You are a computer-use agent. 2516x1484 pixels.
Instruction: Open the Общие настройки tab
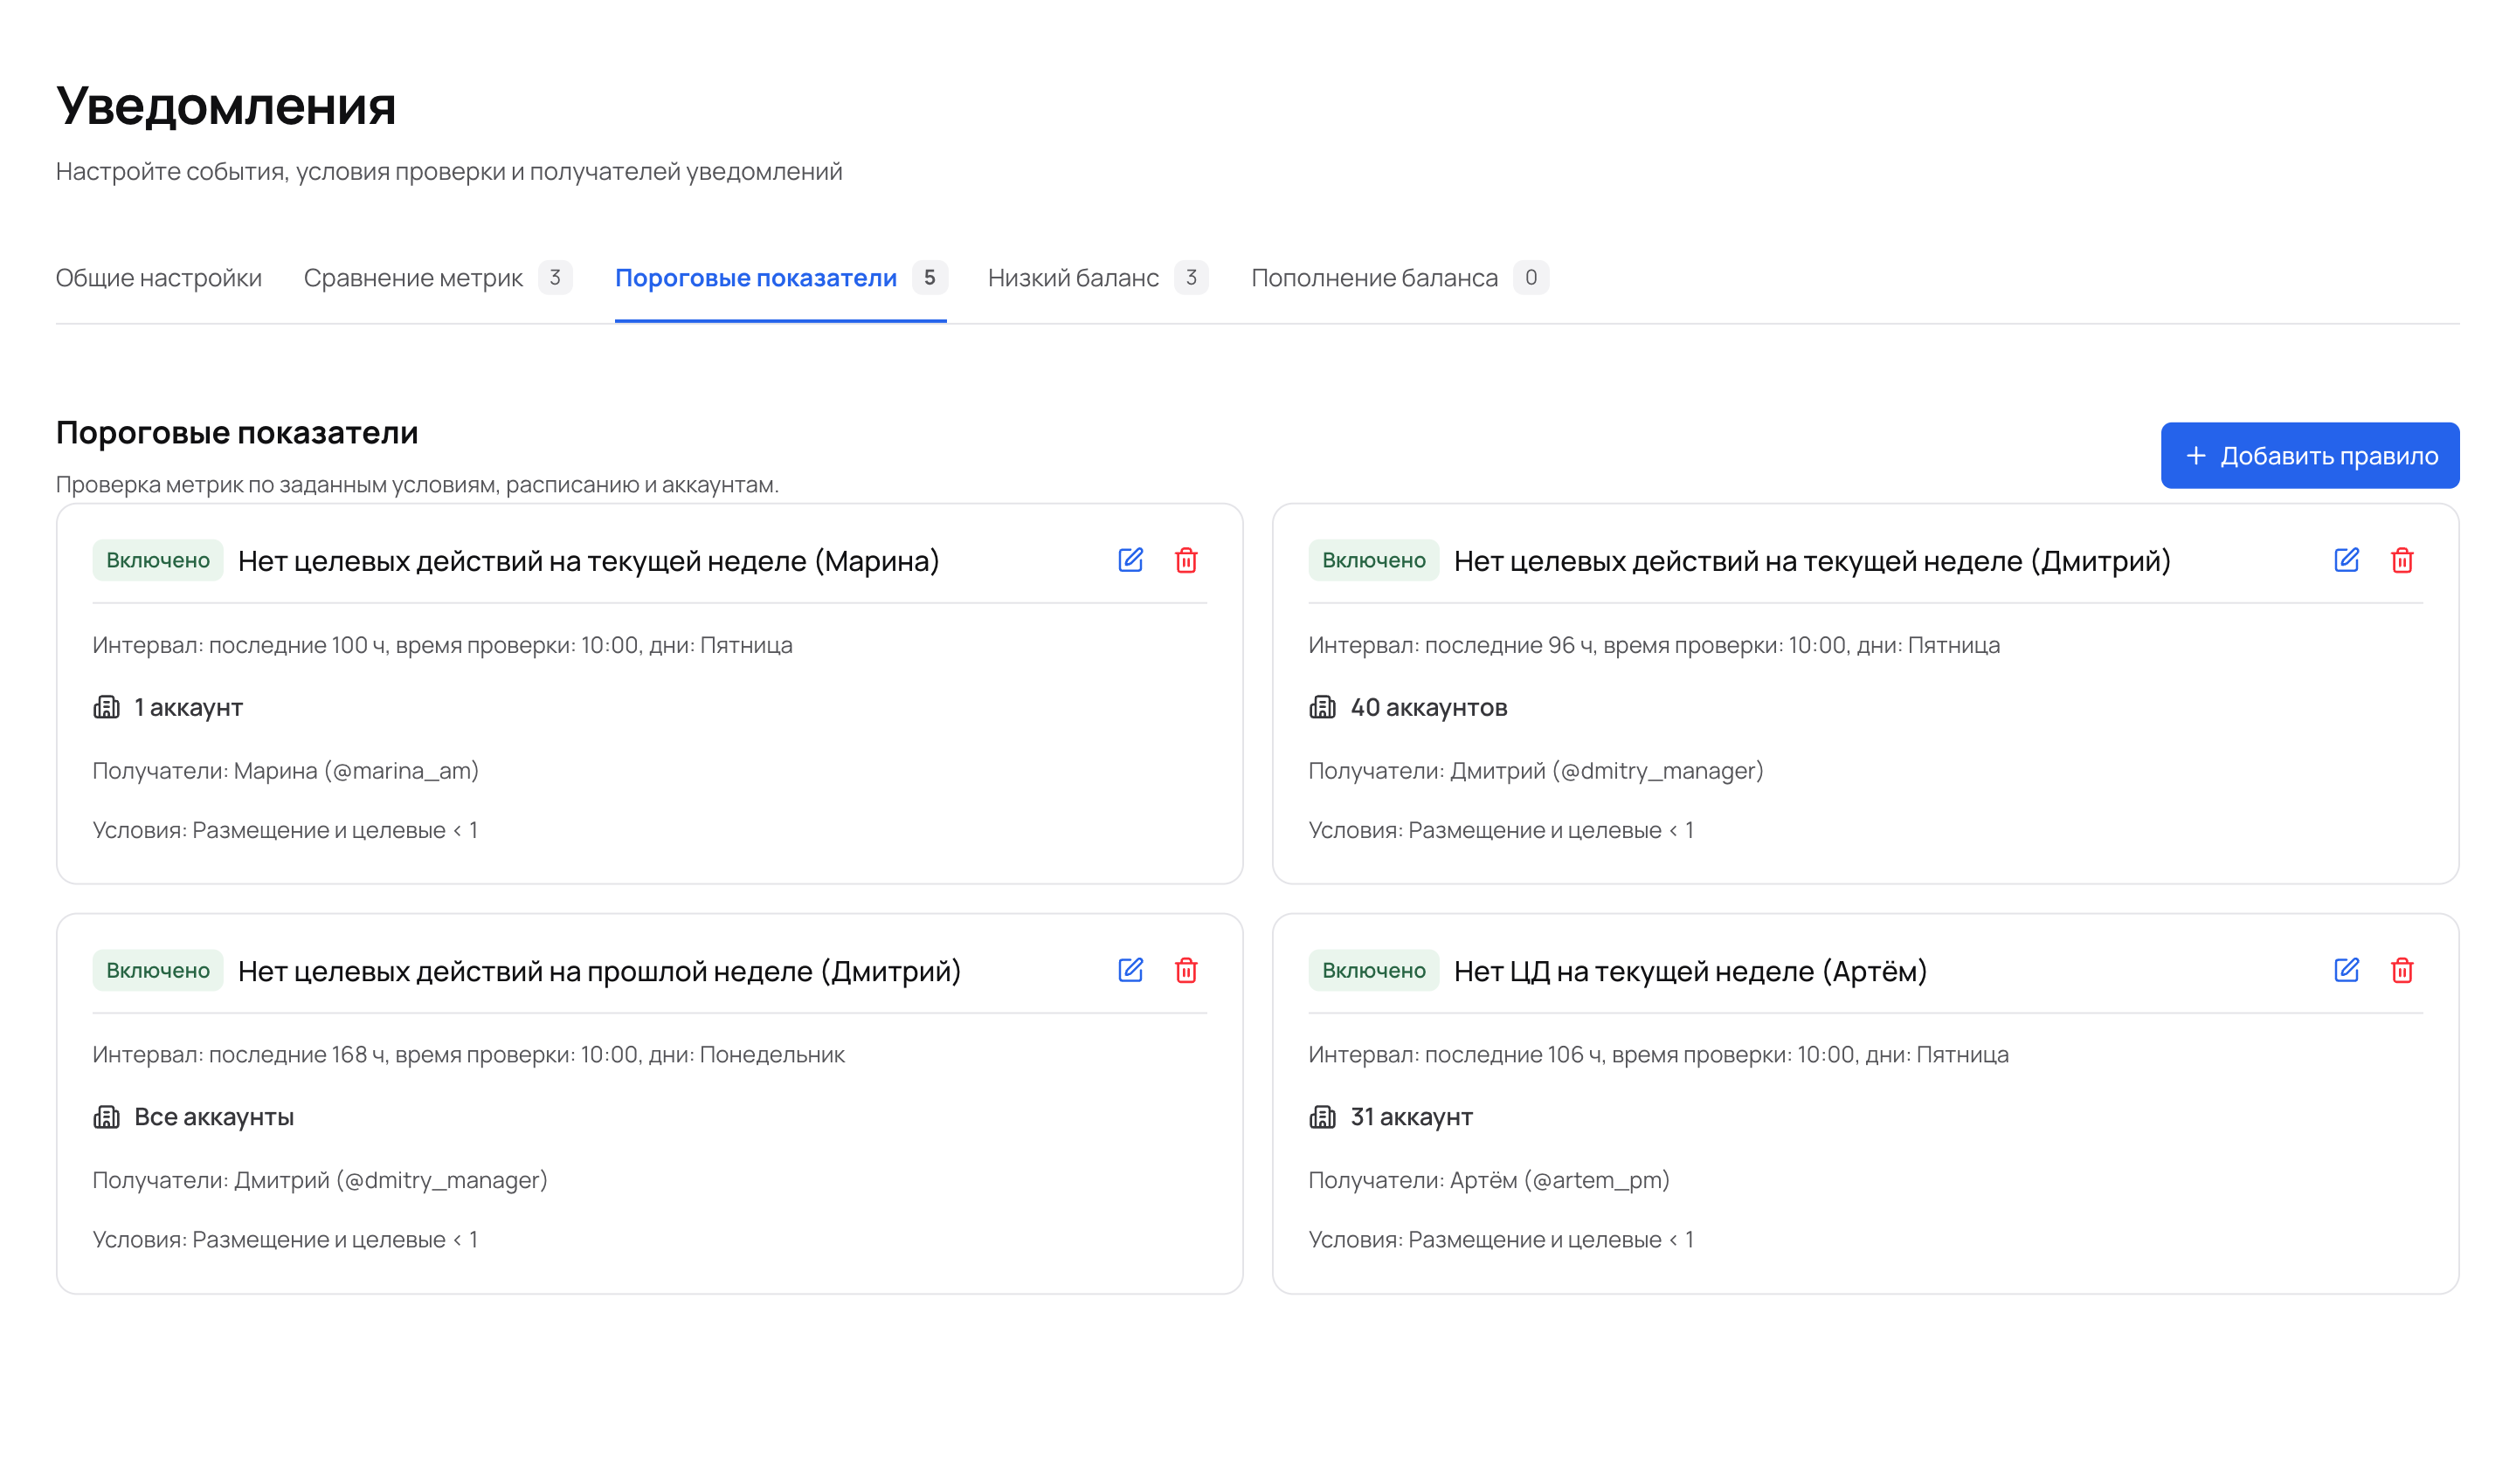tap(158, 278)
